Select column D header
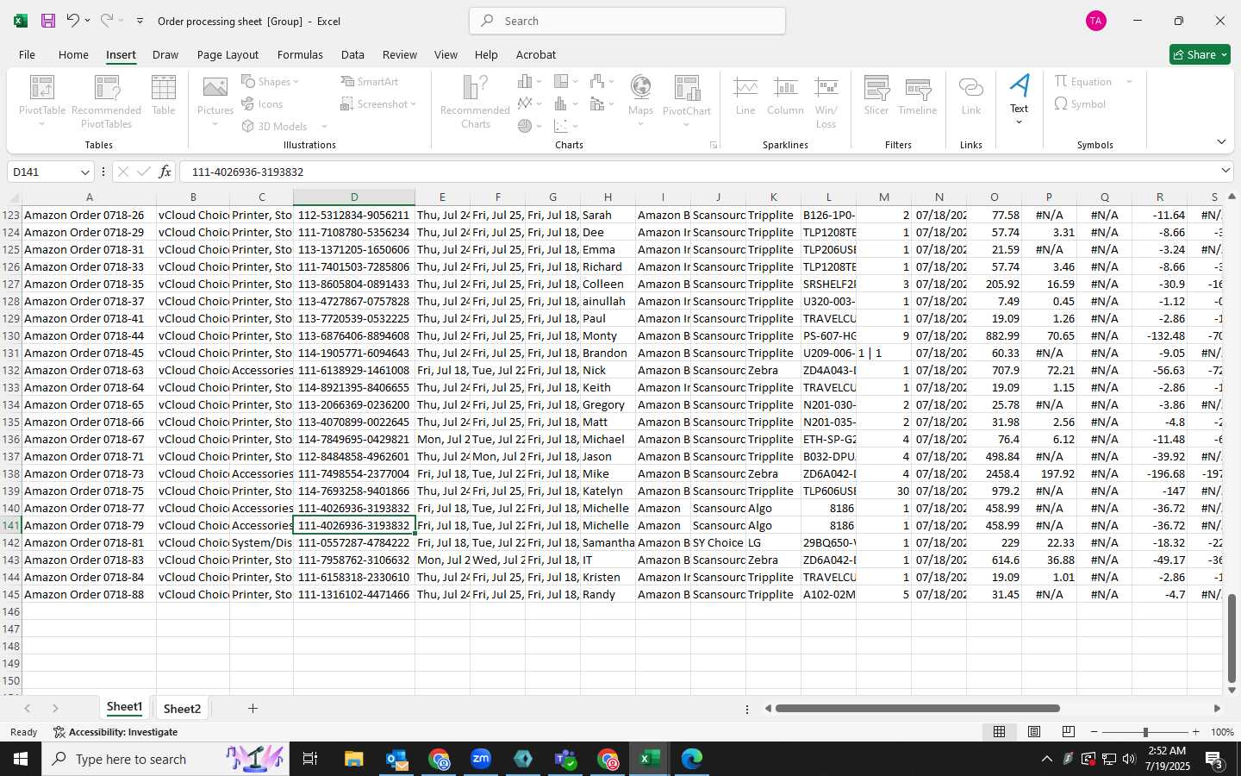Image resolution: width=1241 pixels, height=776 pixels. pyautogui.click(x=354, y=197)
